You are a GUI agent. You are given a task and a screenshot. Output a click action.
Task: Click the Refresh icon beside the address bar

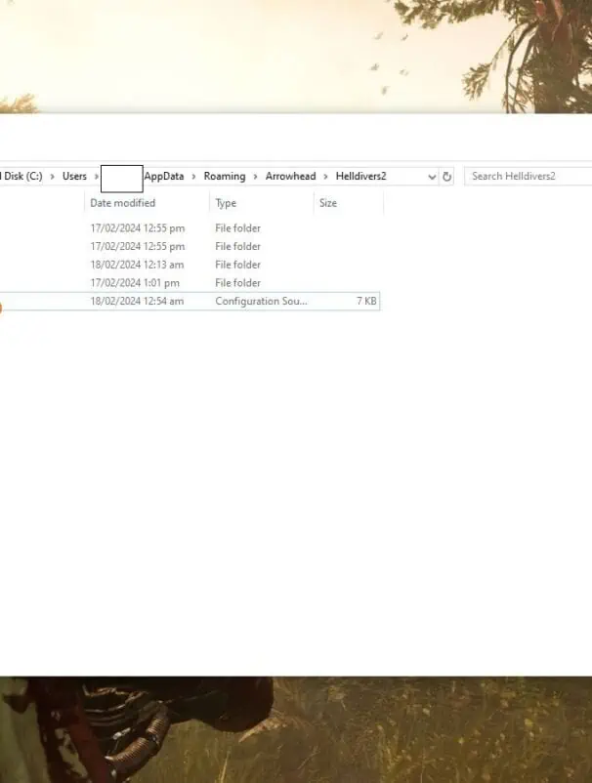[446, 177]
